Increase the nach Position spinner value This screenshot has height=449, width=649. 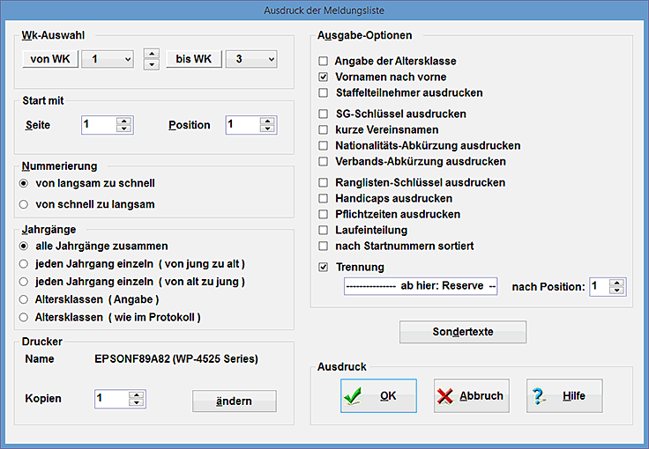(x=617, y=283)
